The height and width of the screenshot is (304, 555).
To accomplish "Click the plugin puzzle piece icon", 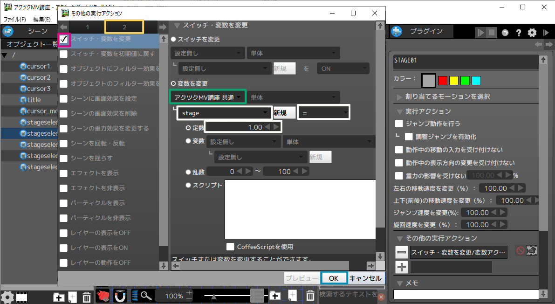I will (x=397, y=31).
